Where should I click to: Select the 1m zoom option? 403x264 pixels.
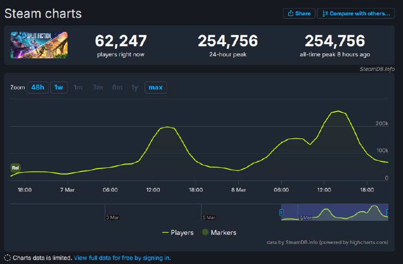pyautogui.click(x=78, y=87)
